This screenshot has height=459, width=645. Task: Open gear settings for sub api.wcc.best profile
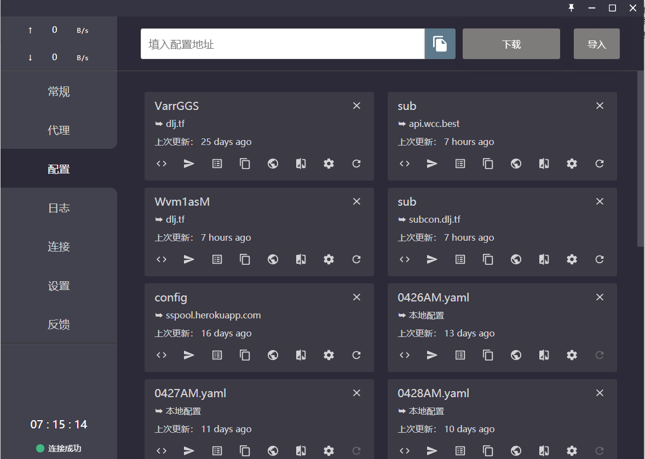[x=572, y=164]
